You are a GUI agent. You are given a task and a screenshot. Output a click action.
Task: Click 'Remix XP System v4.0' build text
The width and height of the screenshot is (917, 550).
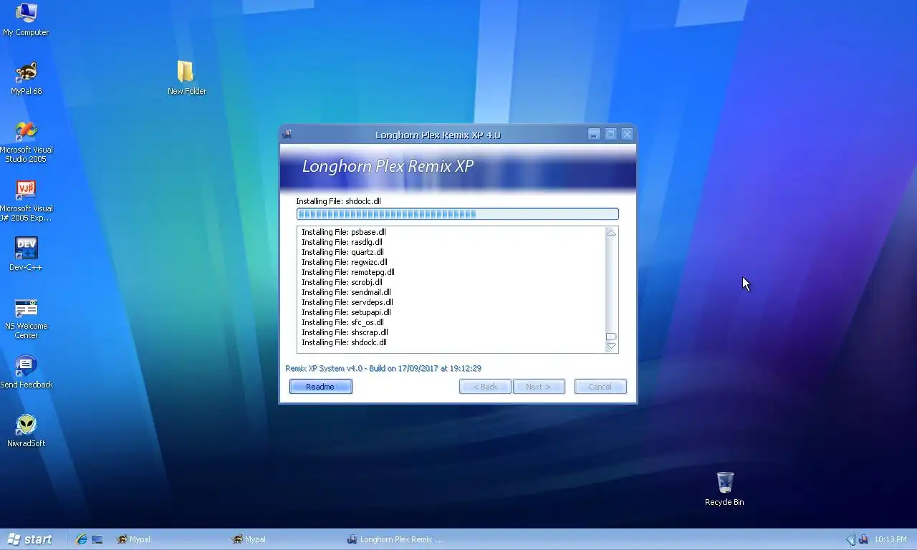point(383,368)
